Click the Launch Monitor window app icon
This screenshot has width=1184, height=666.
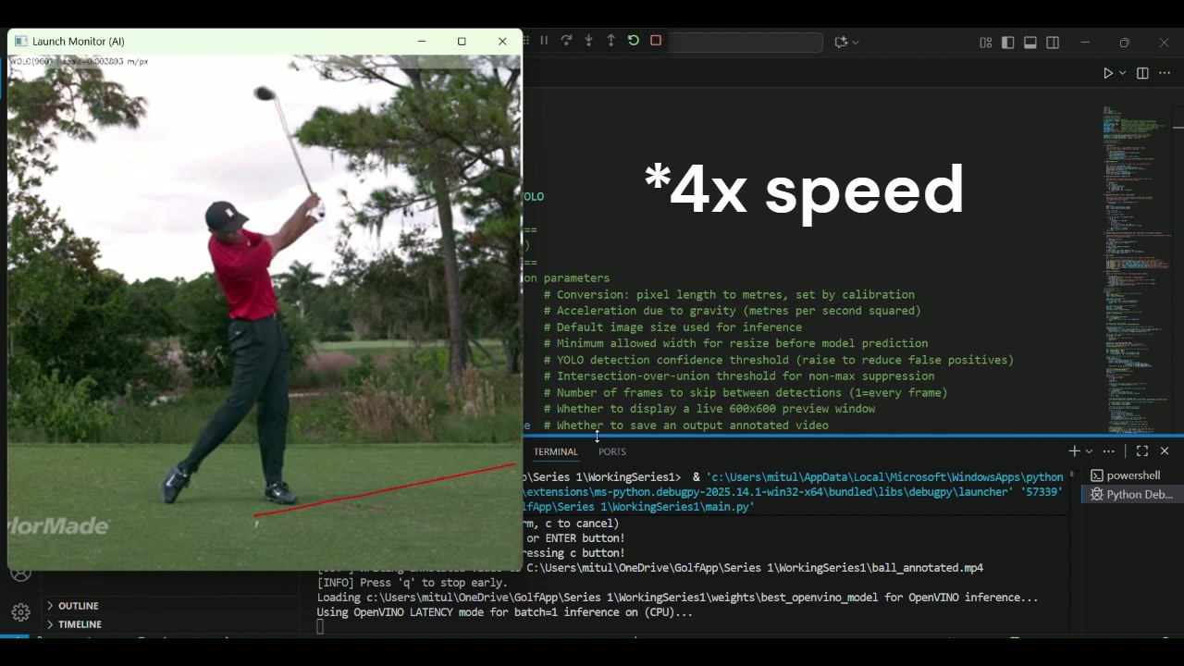pos(20,42)
